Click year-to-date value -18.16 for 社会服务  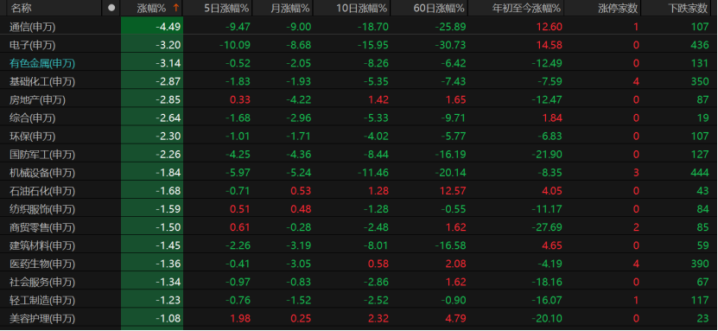(x=547, y=282)
